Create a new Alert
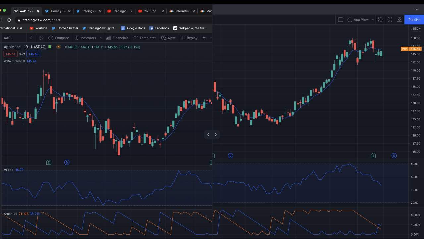This screenshot has height=239, width=424. [168, 38]
